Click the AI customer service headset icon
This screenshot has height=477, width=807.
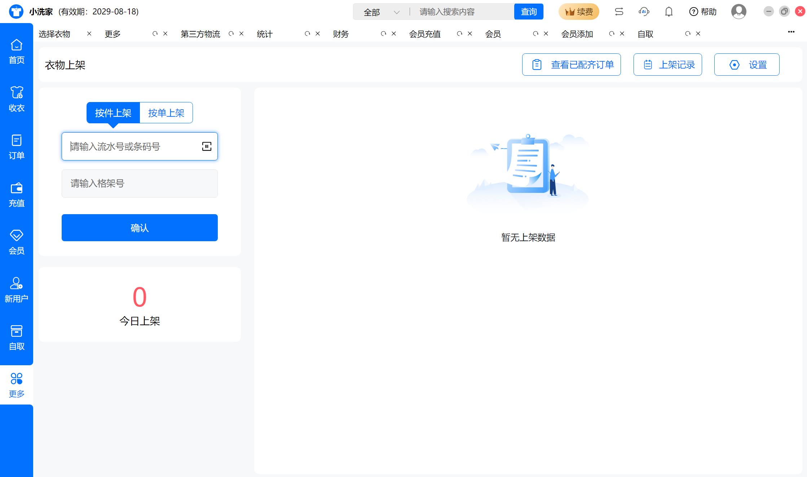(x=644, y=12)
